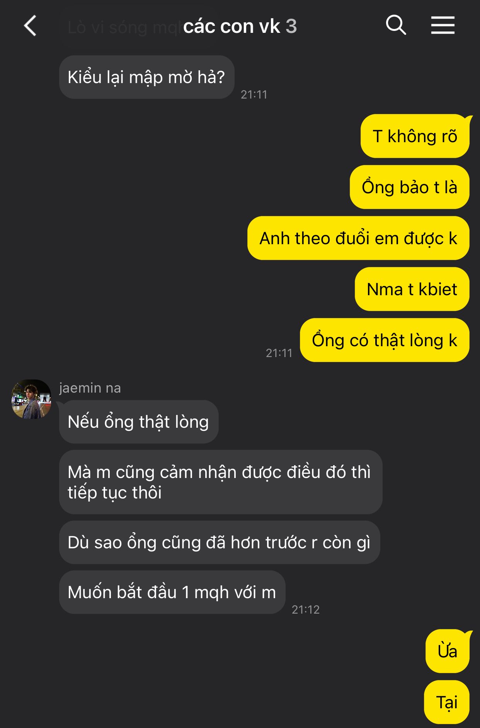
Task: Tap the faded "Lò vi sóng" text in header
Action: tap(107, 28)
